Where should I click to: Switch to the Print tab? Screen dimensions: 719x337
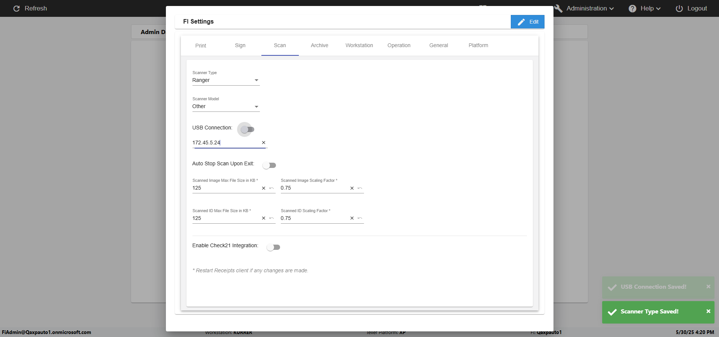(x=201, y=46)
